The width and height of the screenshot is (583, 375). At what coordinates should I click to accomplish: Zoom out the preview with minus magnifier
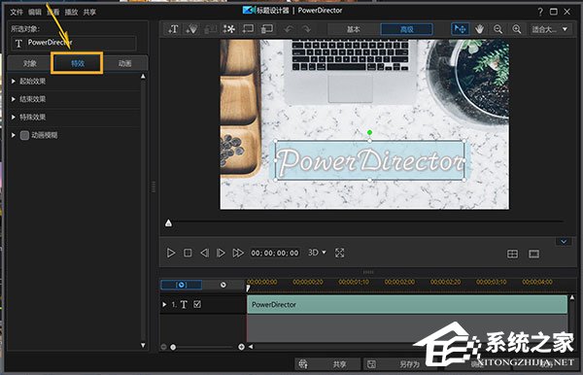[497, 29]
